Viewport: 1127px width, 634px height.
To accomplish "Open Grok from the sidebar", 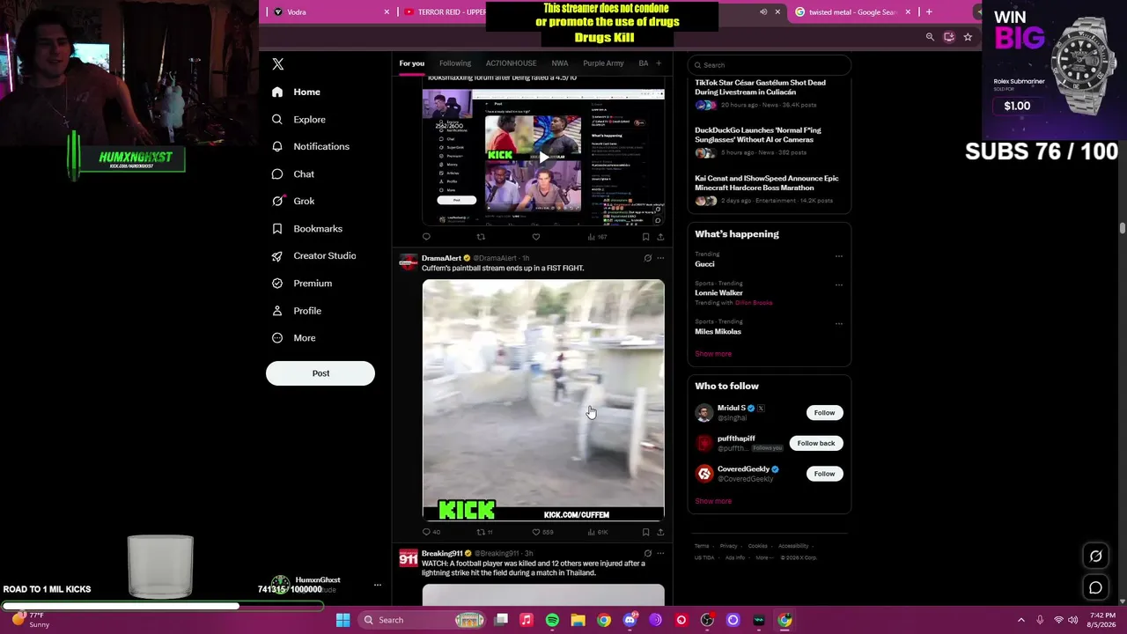I will (x=293, y=201).
